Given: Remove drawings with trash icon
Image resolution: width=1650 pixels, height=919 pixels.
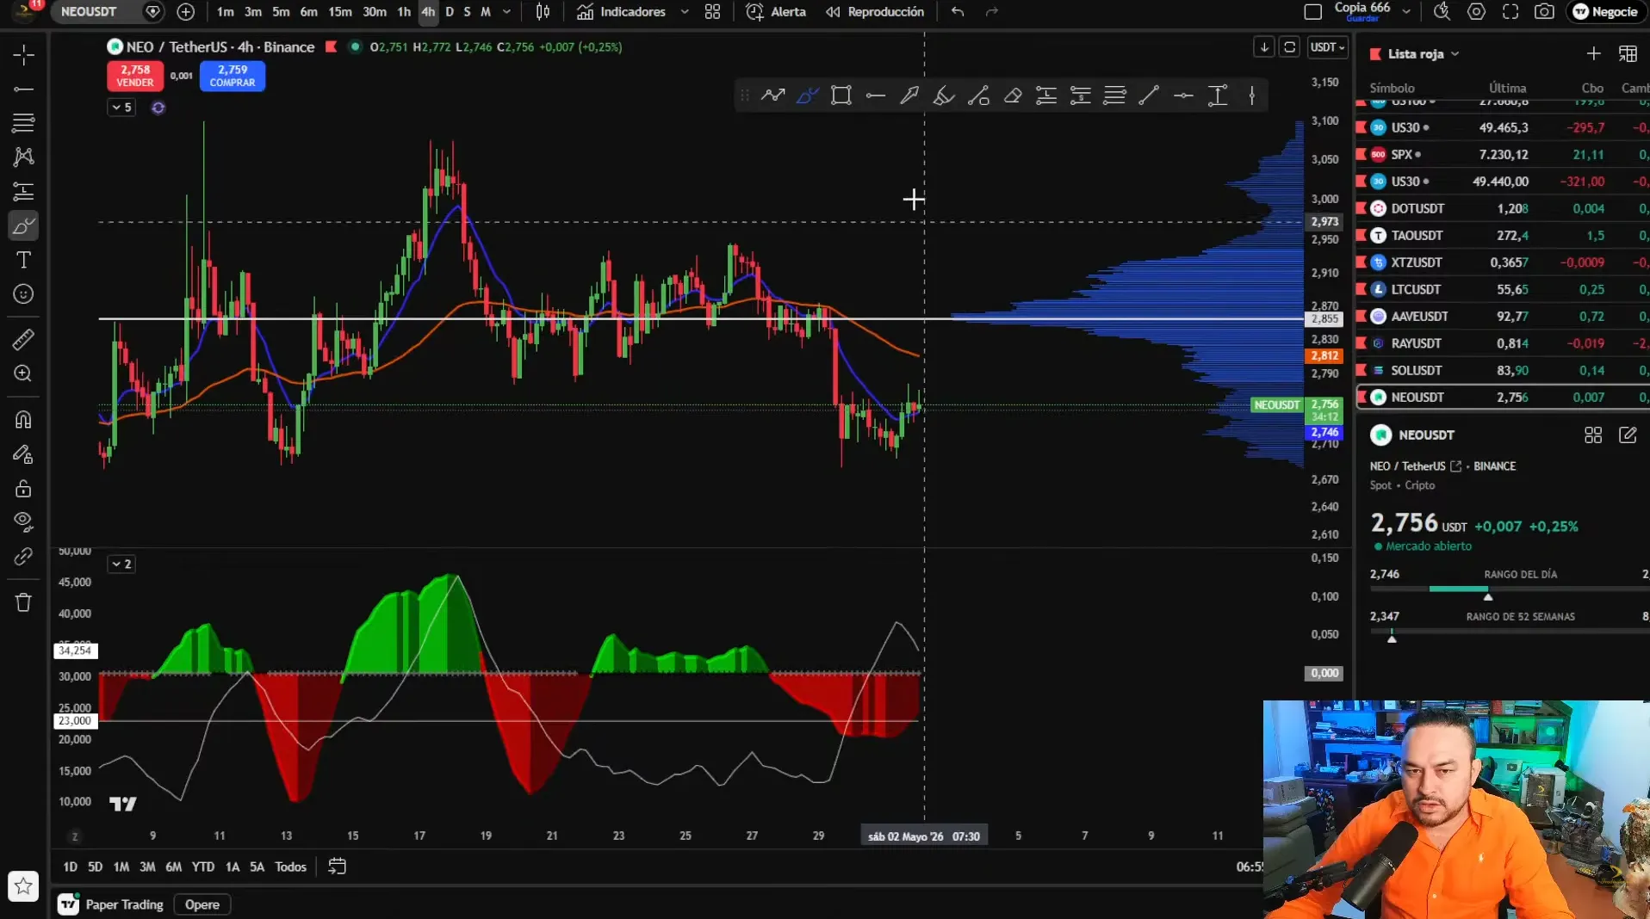Looking at the screenshot, I should coord(23,602).
